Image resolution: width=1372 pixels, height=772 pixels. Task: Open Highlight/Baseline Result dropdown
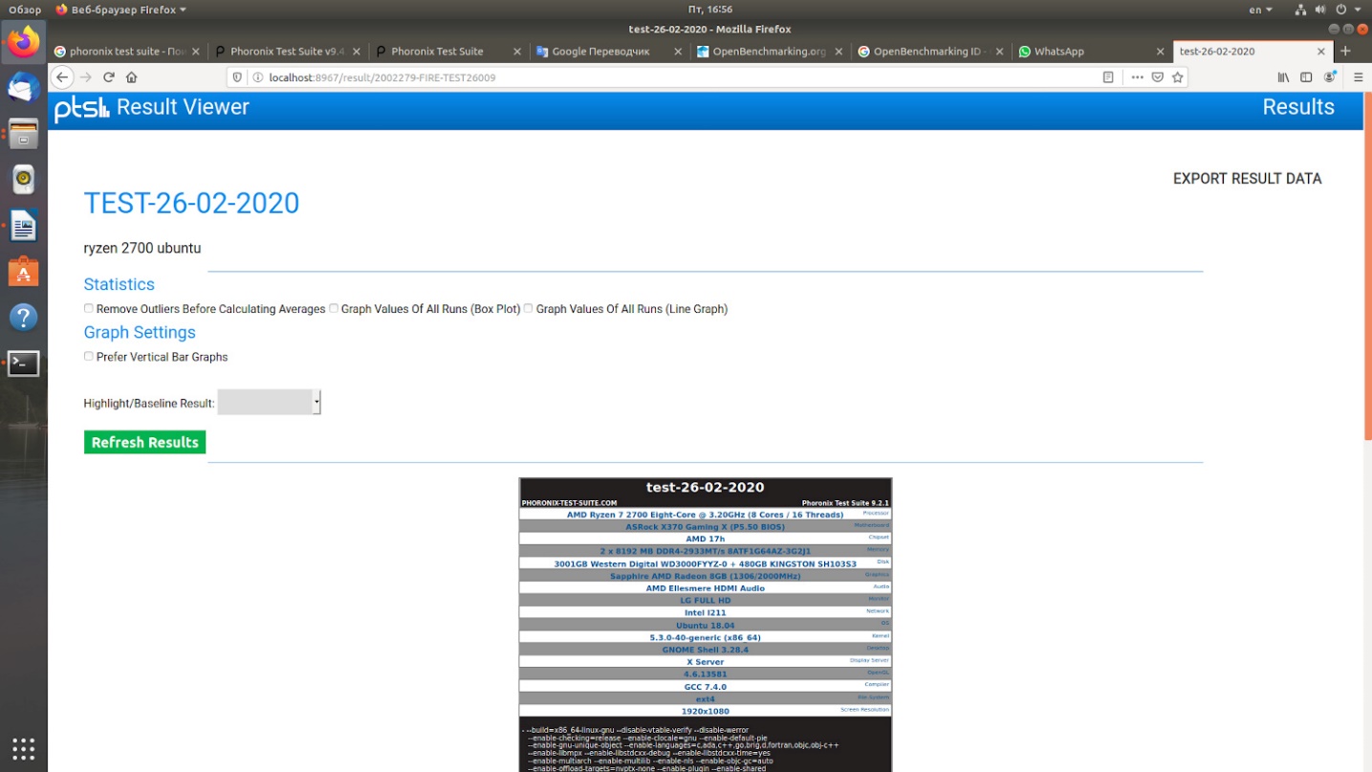coord(269,403)
